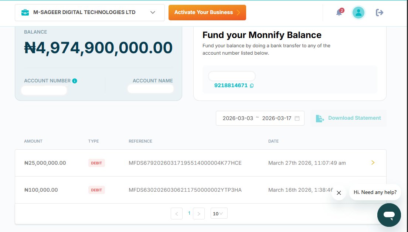This screenshot has width=408, height=232.
Task: Open the chat support bubble icon
Action: pyautogui.click(x=389, y=215)
